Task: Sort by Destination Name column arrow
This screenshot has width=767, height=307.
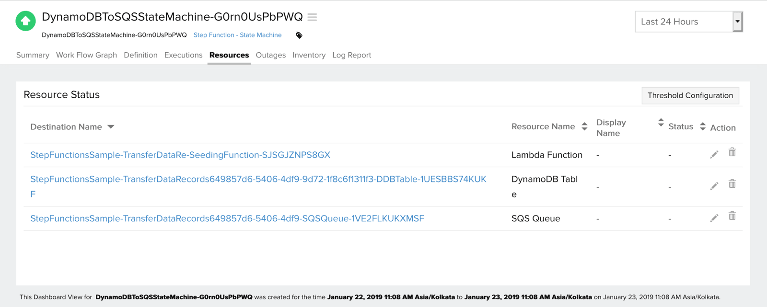Action: point(111,127)
